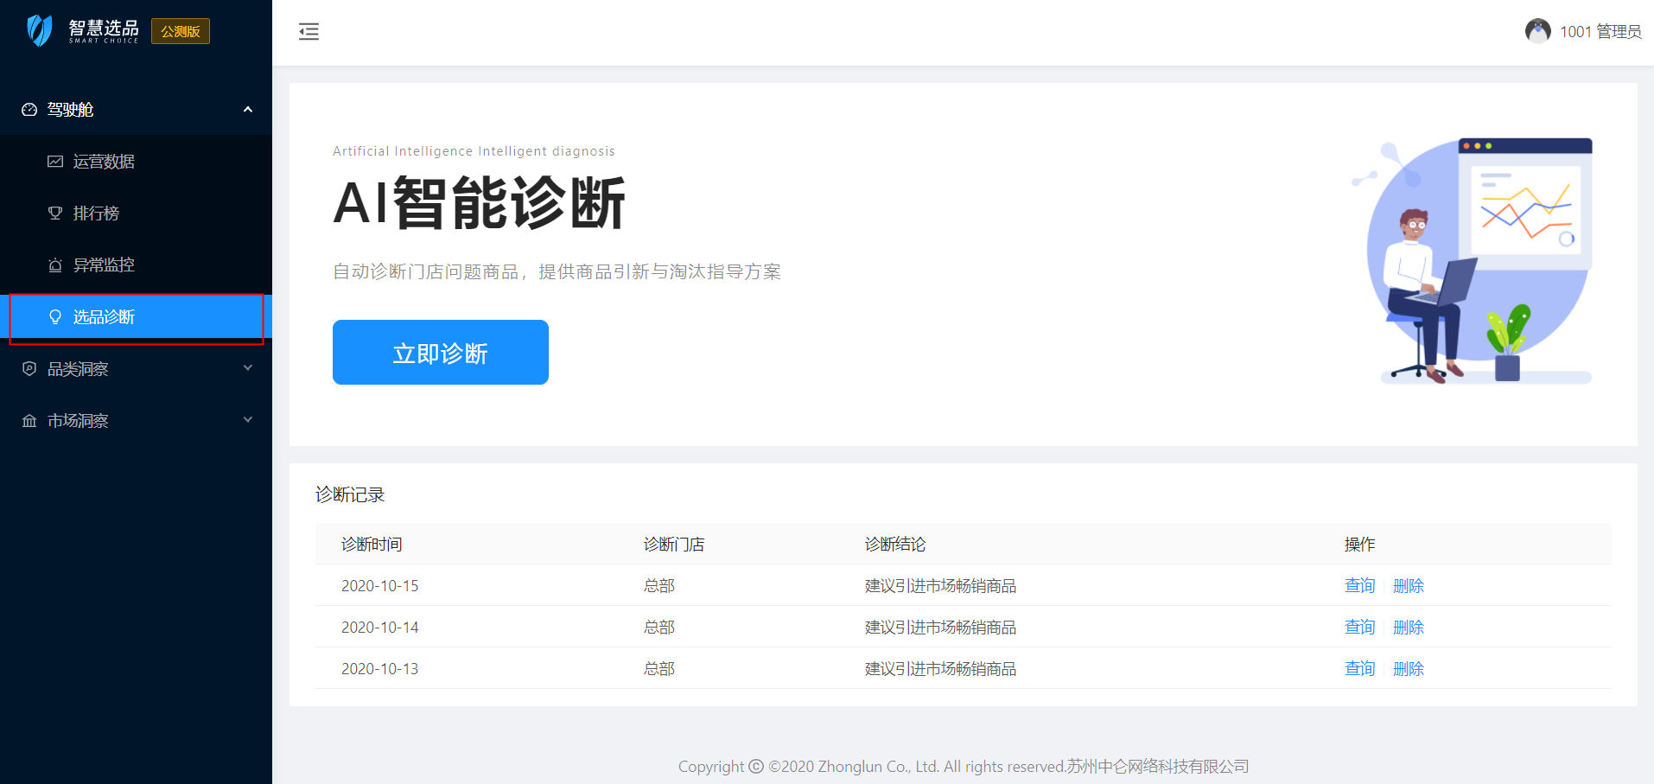Click the 选品诊断 lightbulb icon
This screenshot has width=1654, height=784.
55,317
